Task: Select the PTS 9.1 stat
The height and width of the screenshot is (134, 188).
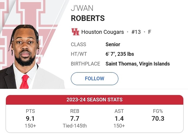Action: tap(30, 118)
